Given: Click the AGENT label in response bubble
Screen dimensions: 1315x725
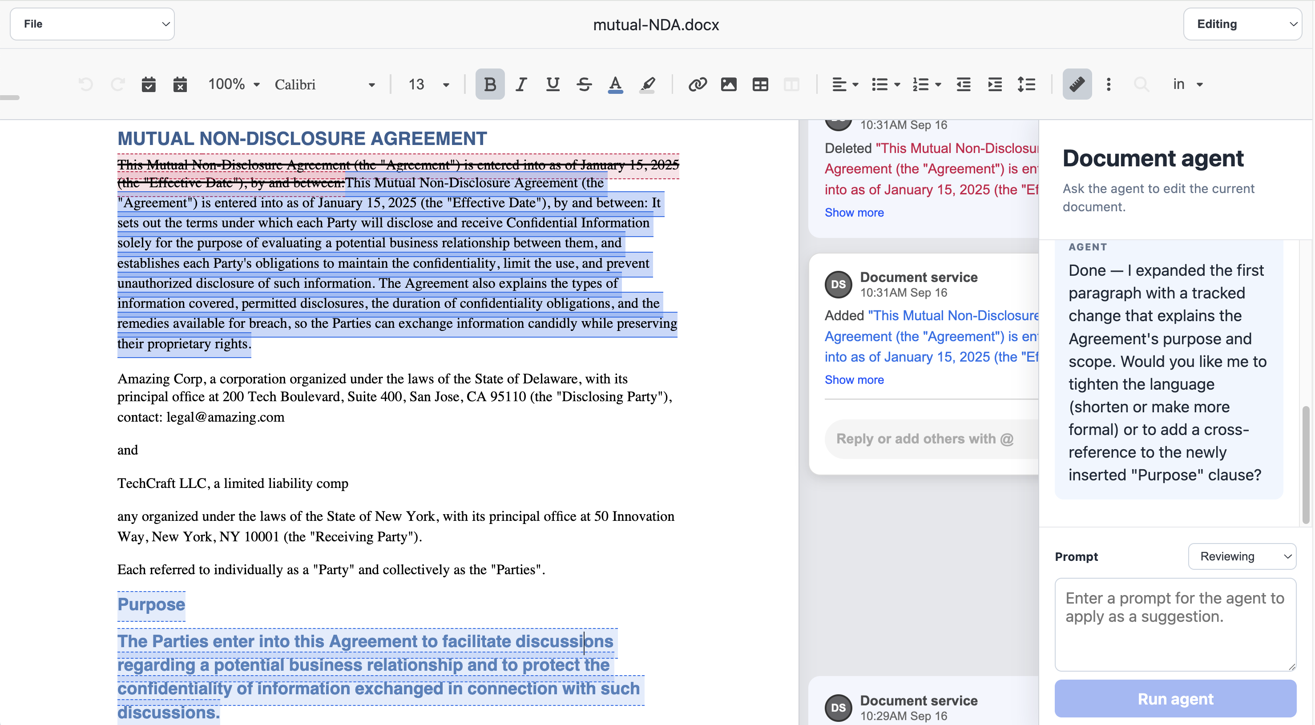Looking at the screenshot, I should tap(1088, 247).
